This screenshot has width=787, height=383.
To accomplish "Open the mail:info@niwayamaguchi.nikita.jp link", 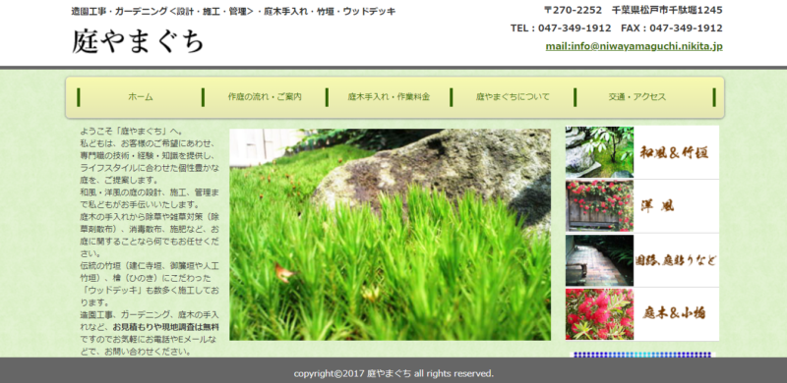I will [634, 46].
